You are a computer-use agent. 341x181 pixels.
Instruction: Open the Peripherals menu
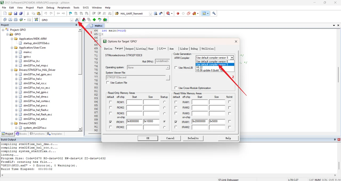click(64, 8)
